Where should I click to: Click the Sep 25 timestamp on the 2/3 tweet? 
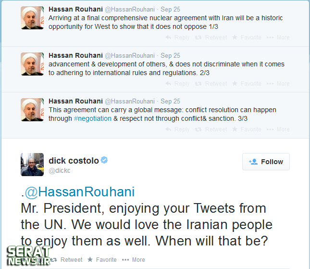pyautogui.click(x=170, y=55)
